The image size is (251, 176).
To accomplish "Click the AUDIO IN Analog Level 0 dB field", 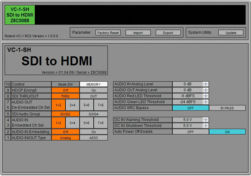I will (x=187, y=84).
